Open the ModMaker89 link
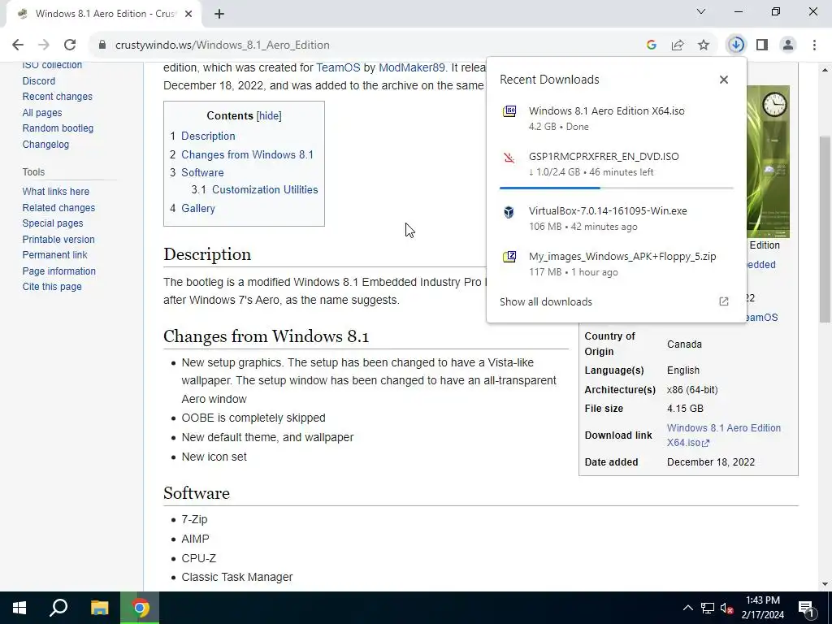 pos(412,68)
